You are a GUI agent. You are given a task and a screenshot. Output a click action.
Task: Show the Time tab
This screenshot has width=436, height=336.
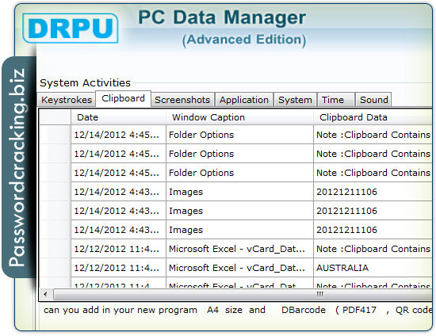(x=336, y=100)
